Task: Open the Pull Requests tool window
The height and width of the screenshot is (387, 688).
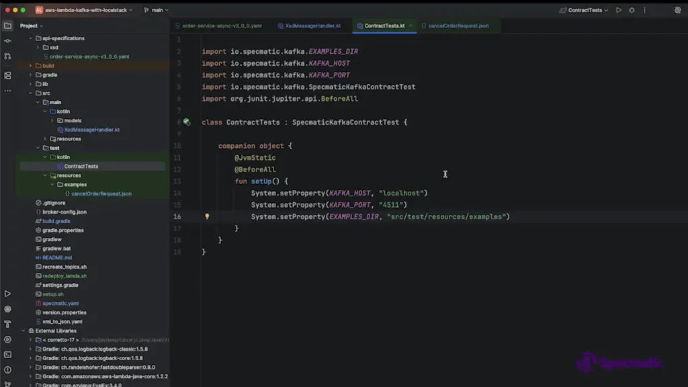Action: 7,58
